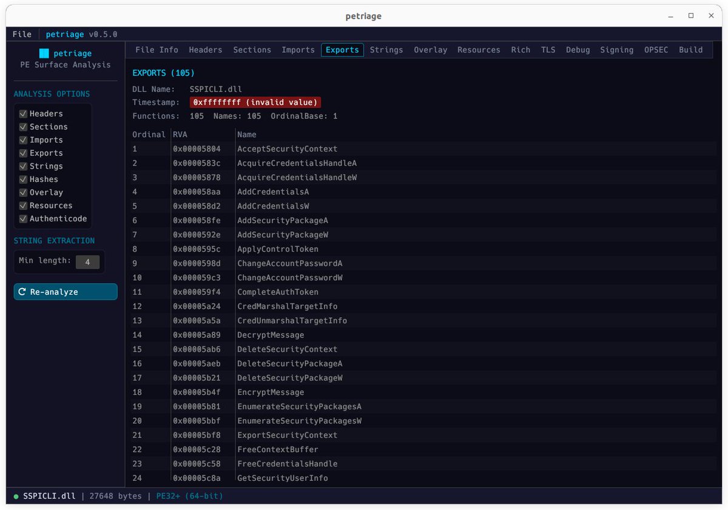
Task: Click the petriage logo square icon
Action: (44, 53)
